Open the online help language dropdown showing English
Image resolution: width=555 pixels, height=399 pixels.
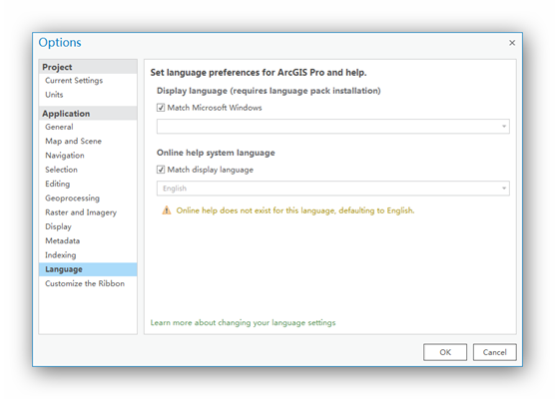pyautogui.click(x=333, y=189)
